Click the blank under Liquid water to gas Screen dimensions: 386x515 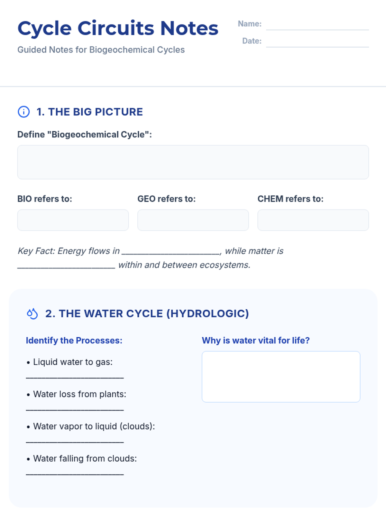pos(75,375)
